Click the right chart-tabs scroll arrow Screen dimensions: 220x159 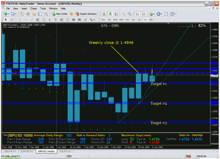(x=217, y=151)
